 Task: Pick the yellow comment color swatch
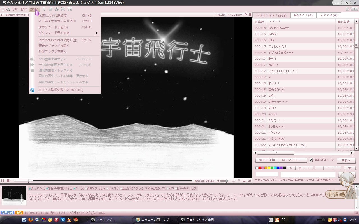[269, 168]
